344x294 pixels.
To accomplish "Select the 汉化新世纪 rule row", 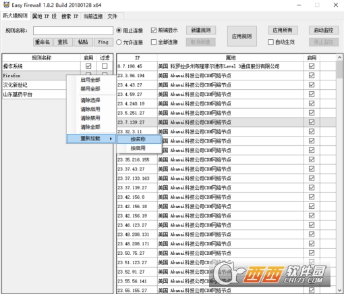I will 34,85.
